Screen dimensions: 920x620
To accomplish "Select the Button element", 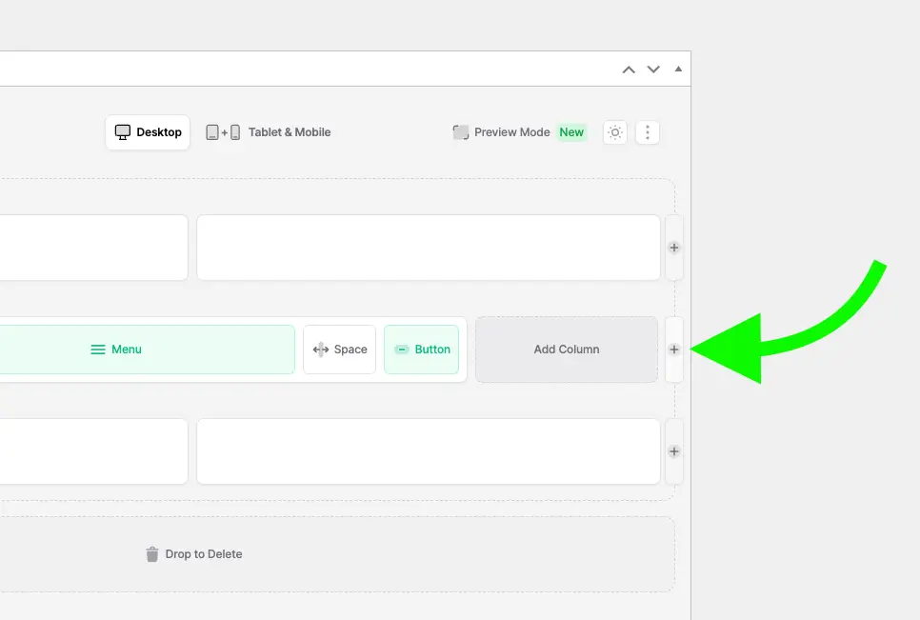I will click(x=421, y=350).
